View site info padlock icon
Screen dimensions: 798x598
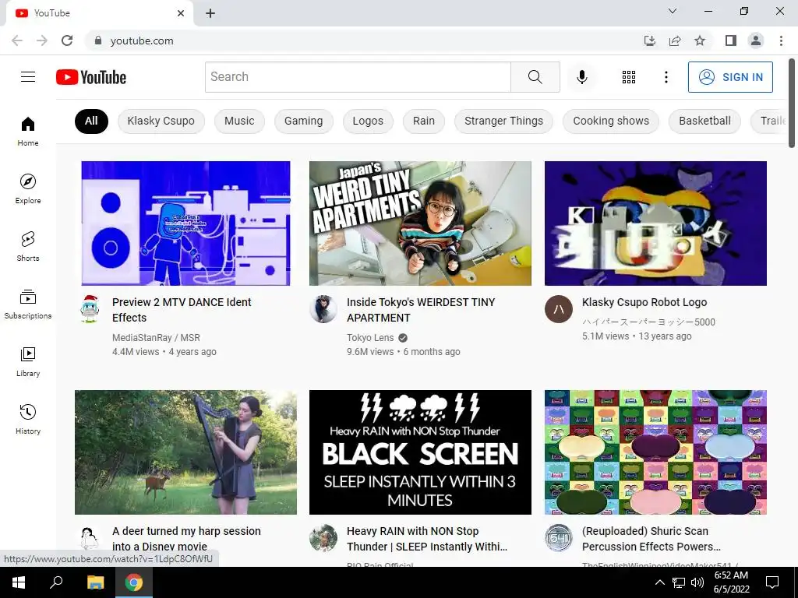(x=98, y=40)
